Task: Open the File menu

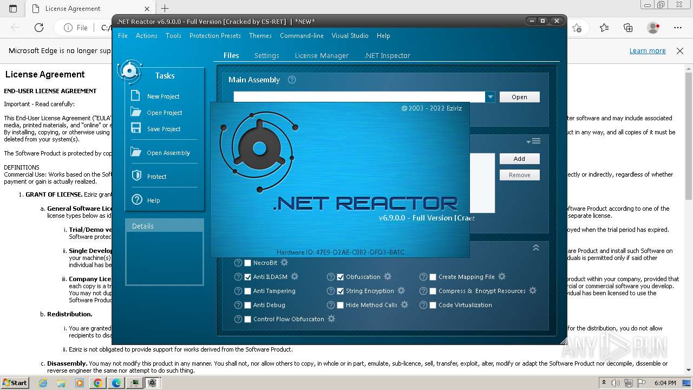Action: [123, 36]
